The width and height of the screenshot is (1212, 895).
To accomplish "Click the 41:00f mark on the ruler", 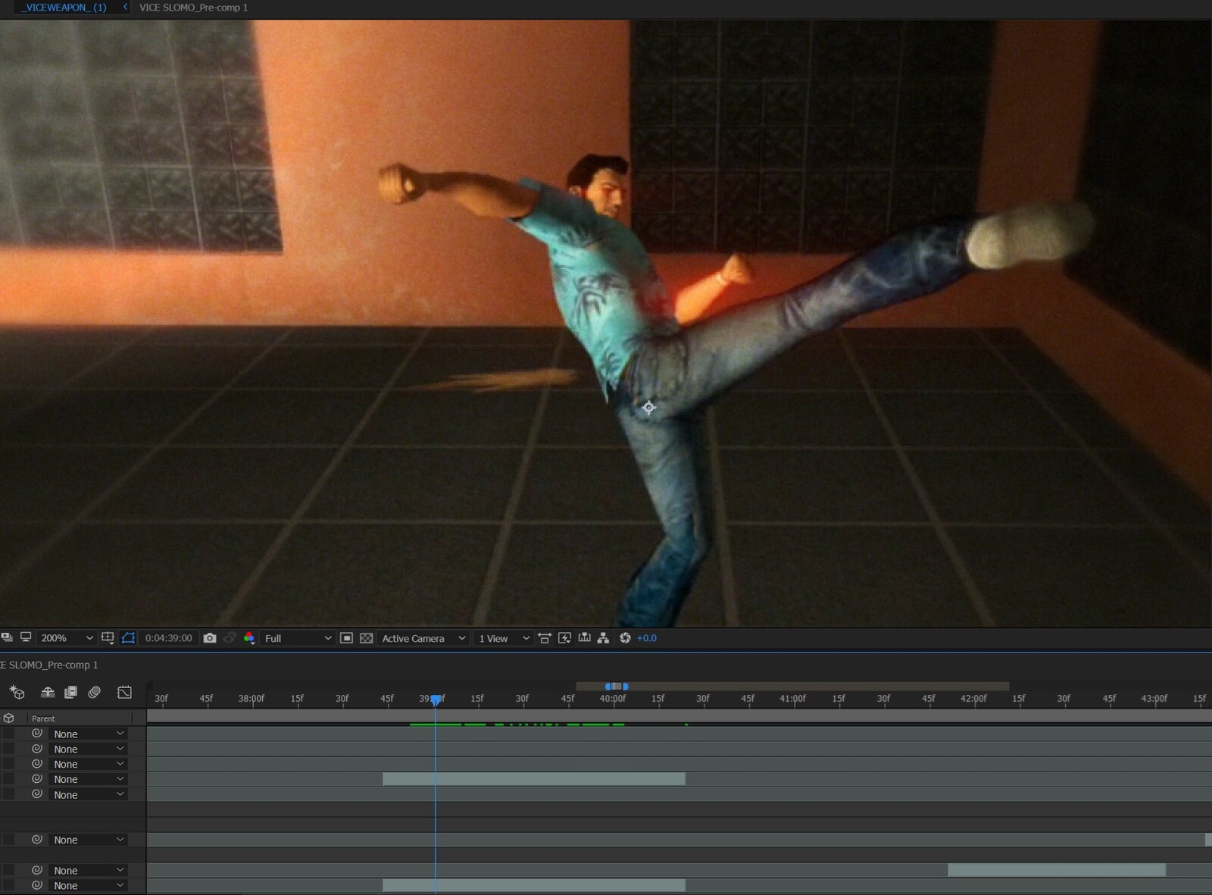I will [792, 699].
